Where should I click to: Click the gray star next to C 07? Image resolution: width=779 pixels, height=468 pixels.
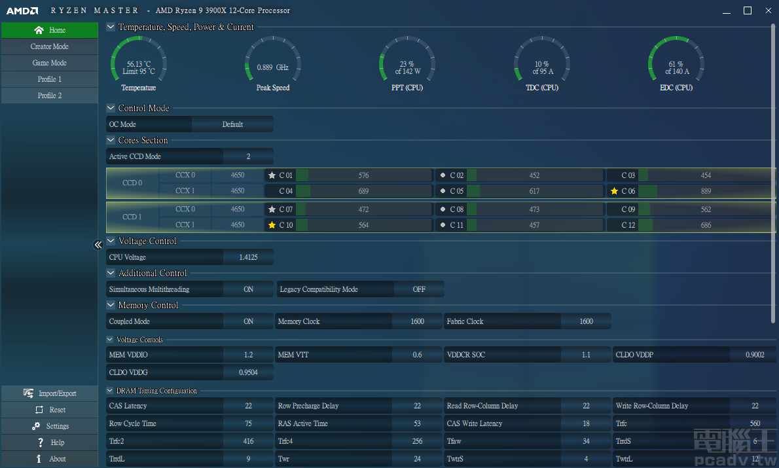click(x=272, y=209)
